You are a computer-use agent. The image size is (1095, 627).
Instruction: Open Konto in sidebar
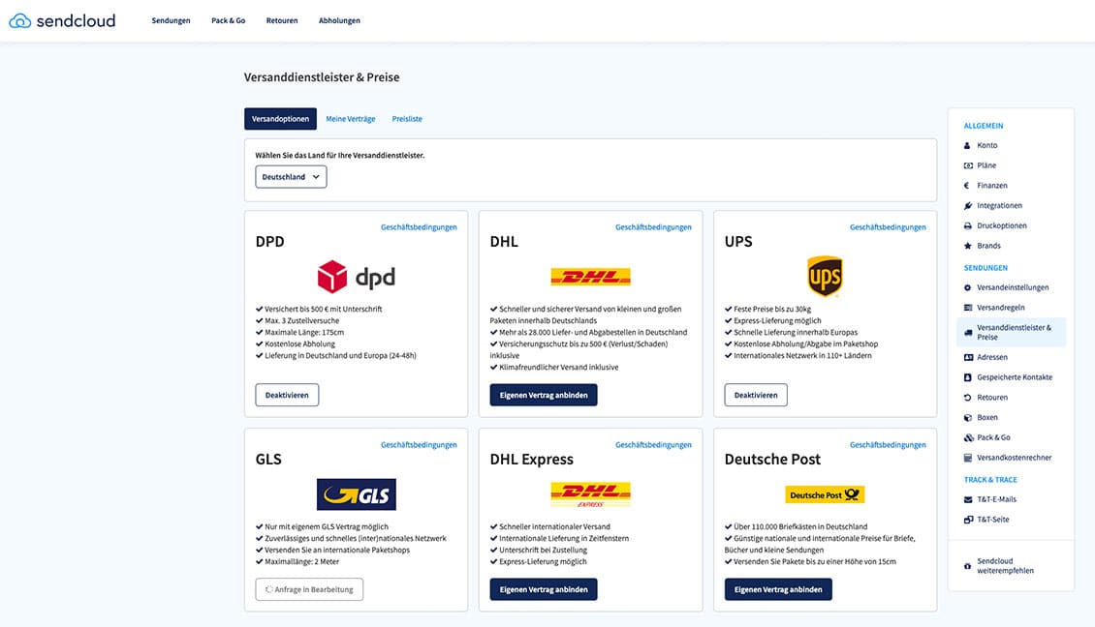986,146
